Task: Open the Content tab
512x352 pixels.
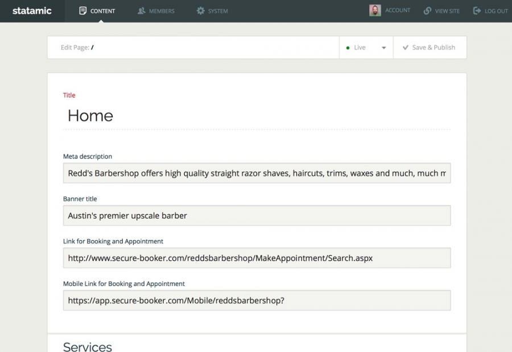Action: [97, 11]
